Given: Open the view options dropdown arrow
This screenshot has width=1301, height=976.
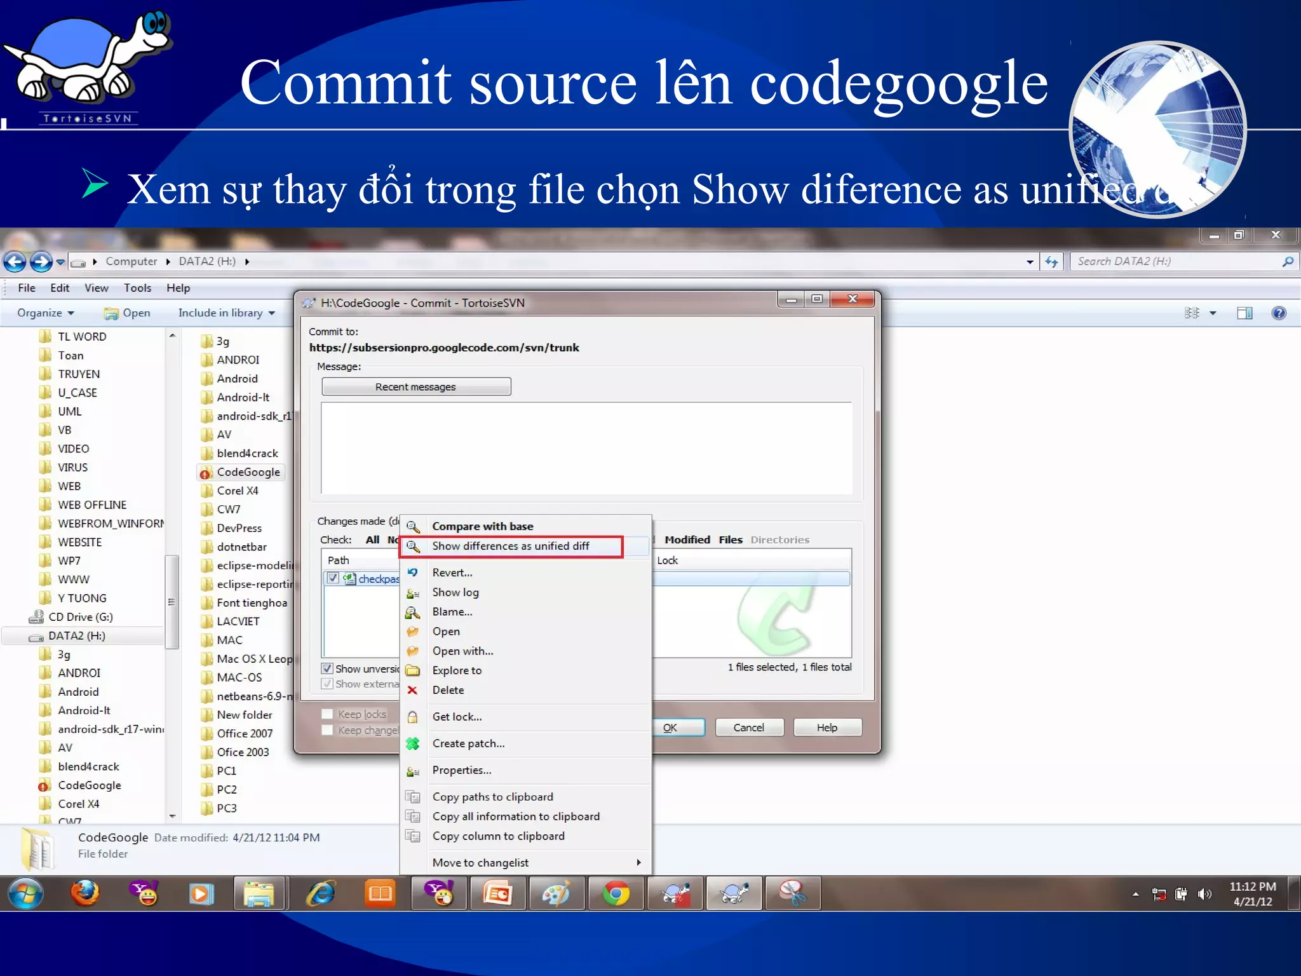Looking at the screenshot, I should tap(1213, 313).
